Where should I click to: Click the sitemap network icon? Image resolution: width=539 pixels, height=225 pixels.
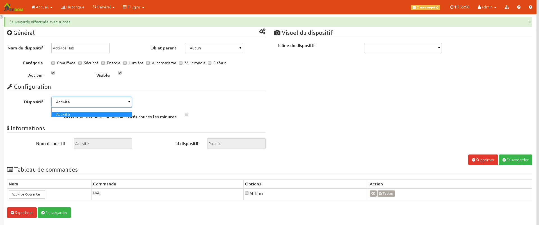point(507,7)
